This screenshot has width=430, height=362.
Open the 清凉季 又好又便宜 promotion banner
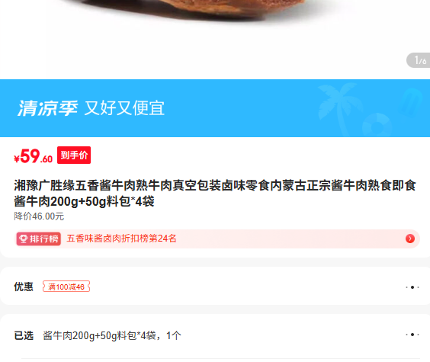[x=215, y=108]
